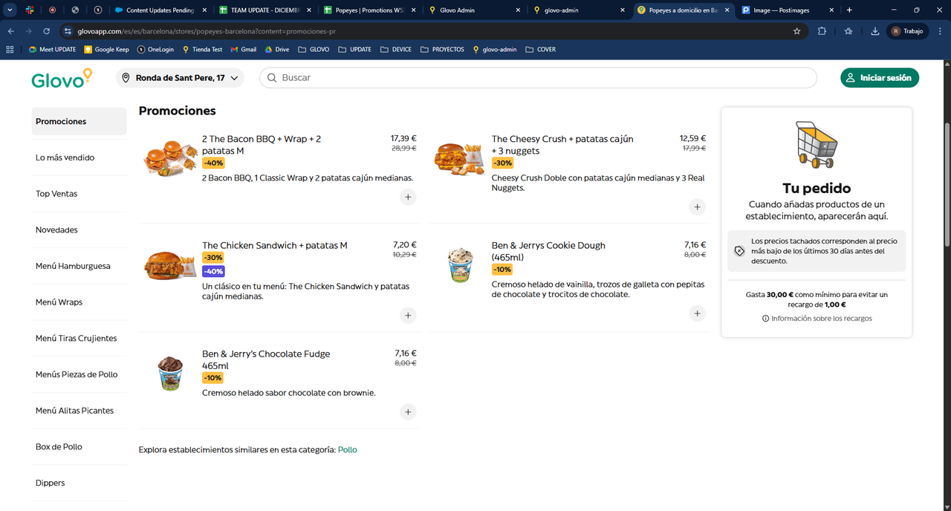951x511 pixels.
Task: Select Menú Tiras Crujientes category
Action: click(x=79, y=339)
